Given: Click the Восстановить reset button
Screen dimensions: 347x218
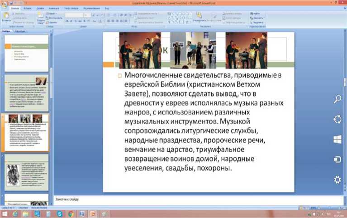Looking at the screenshot, I should [54, 18].
